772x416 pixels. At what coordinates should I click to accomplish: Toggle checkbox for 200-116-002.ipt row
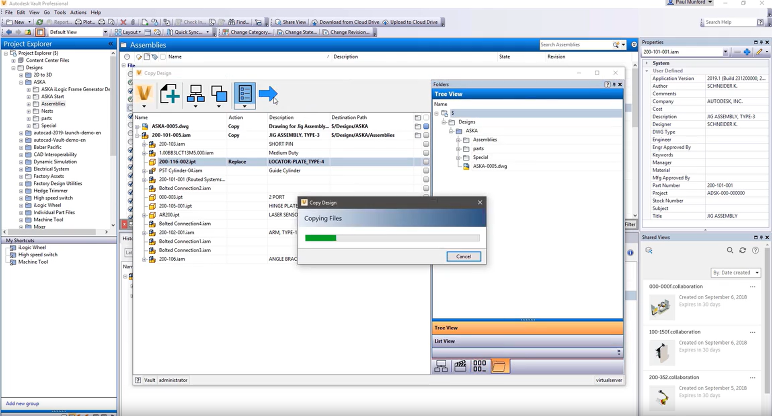426,162
